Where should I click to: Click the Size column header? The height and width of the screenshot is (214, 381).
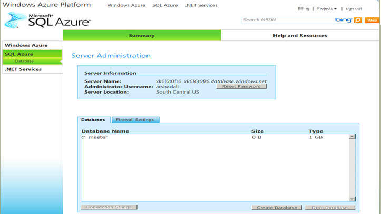(258, 131)
